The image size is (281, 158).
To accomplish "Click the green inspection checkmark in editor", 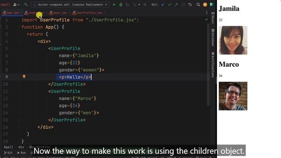I will pos(206,19).
